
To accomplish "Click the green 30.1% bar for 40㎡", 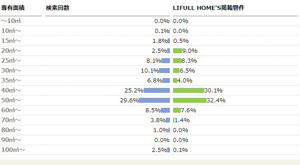I will pos(188,90).
